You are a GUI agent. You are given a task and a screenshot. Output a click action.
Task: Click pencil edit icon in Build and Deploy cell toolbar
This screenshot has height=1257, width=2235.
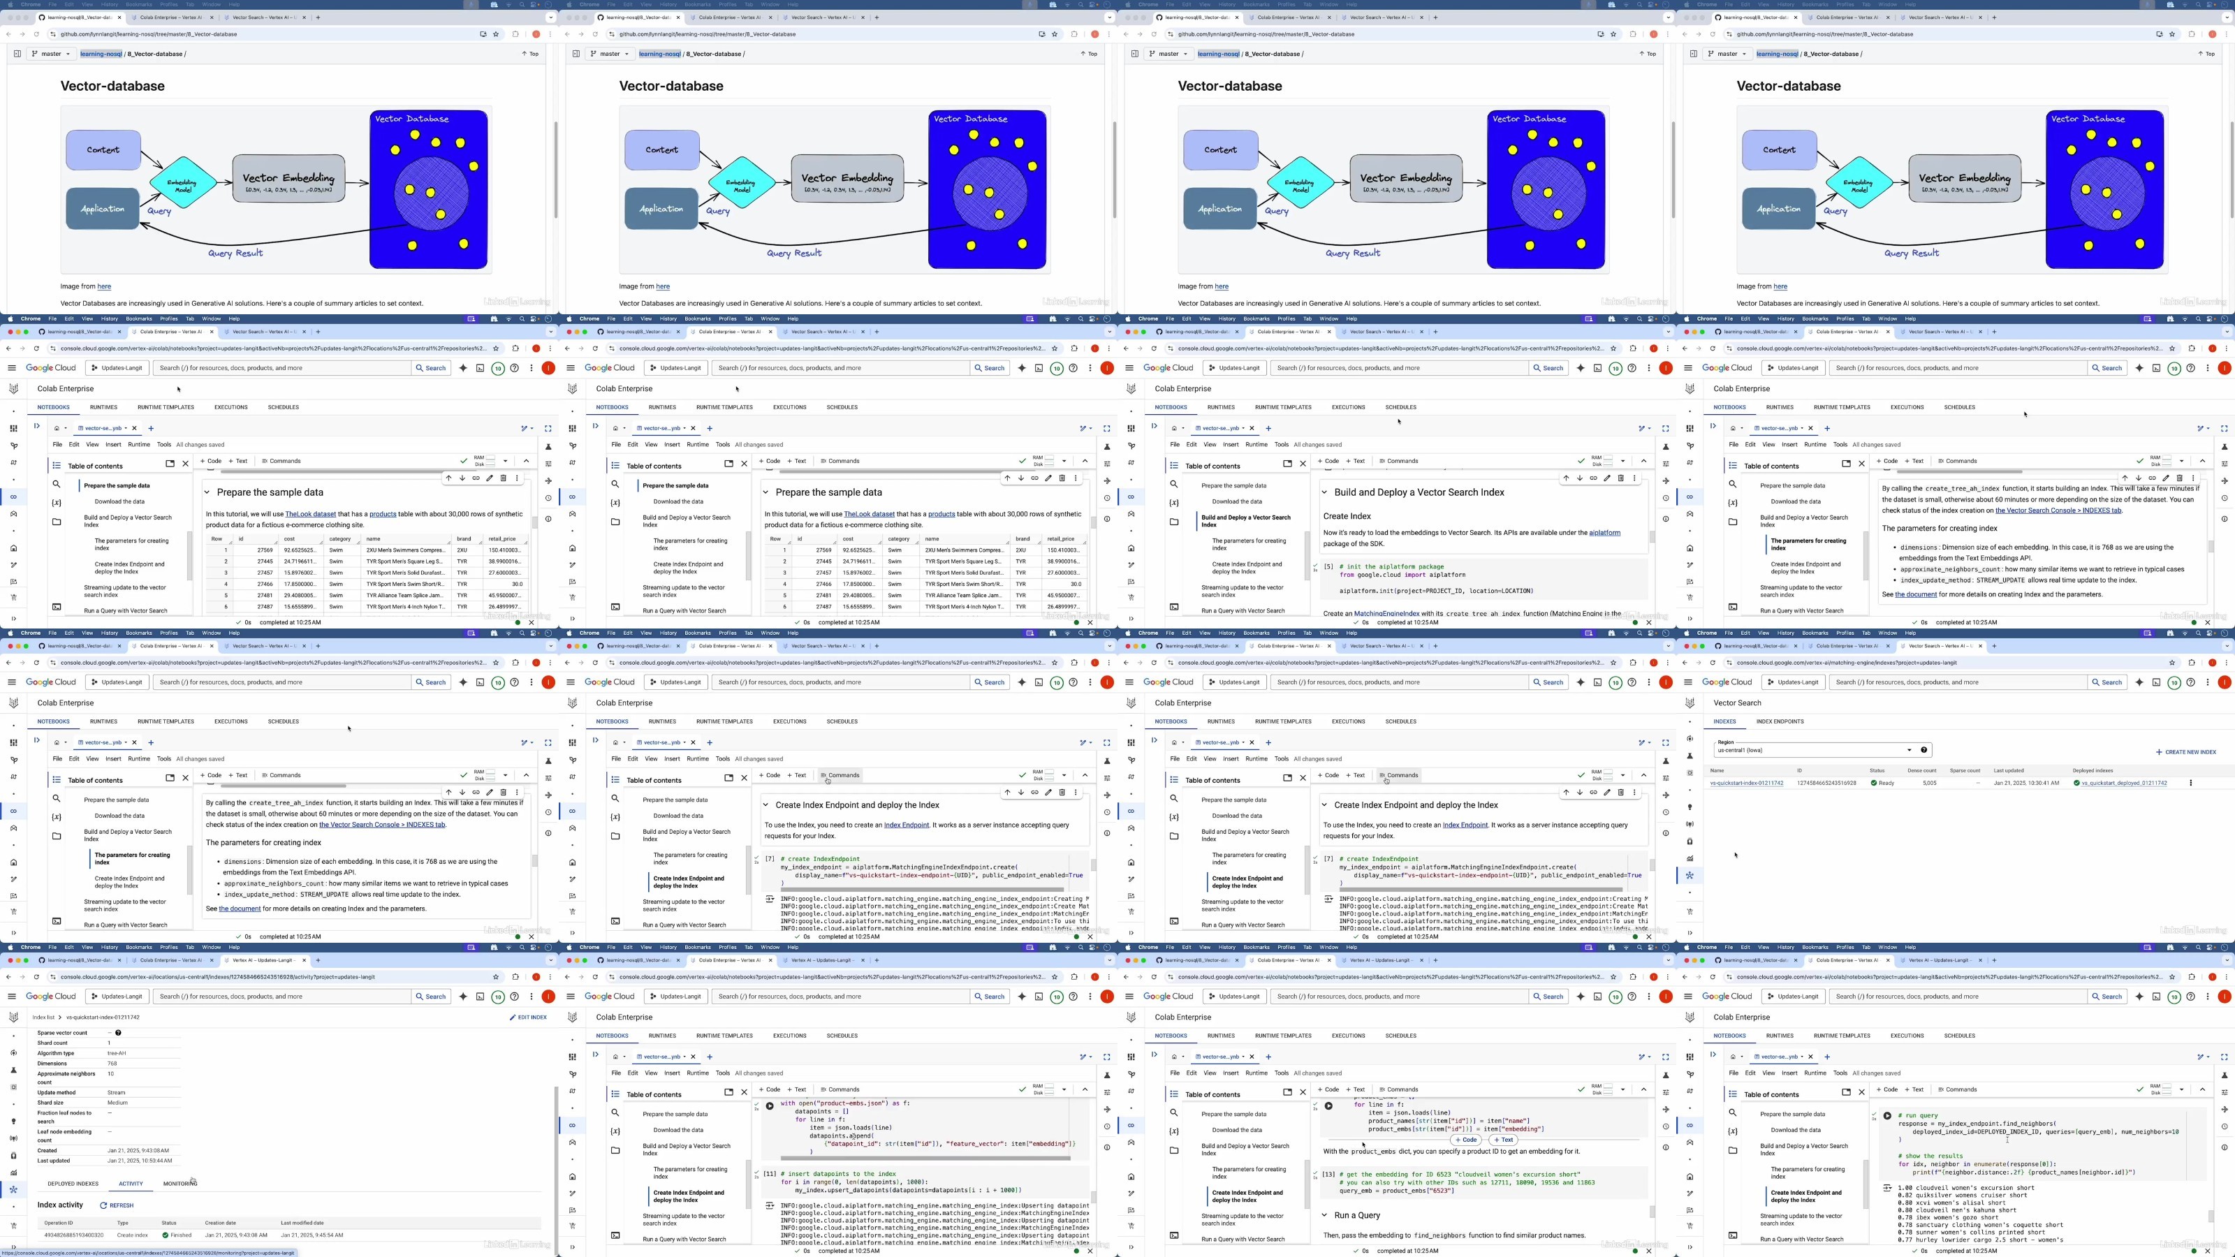pyautogui.click(x=1607, y=478)
